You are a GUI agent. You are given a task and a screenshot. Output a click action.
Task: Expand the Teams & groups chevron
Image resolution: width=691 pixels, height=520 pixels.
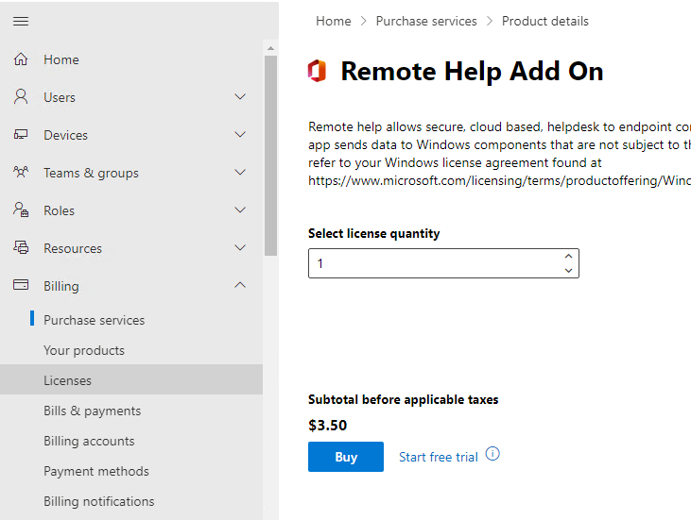[240, 172]
